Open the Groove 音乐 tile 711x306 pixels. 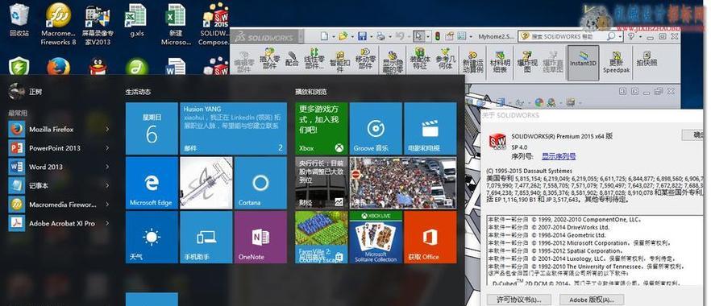[376, 129]
